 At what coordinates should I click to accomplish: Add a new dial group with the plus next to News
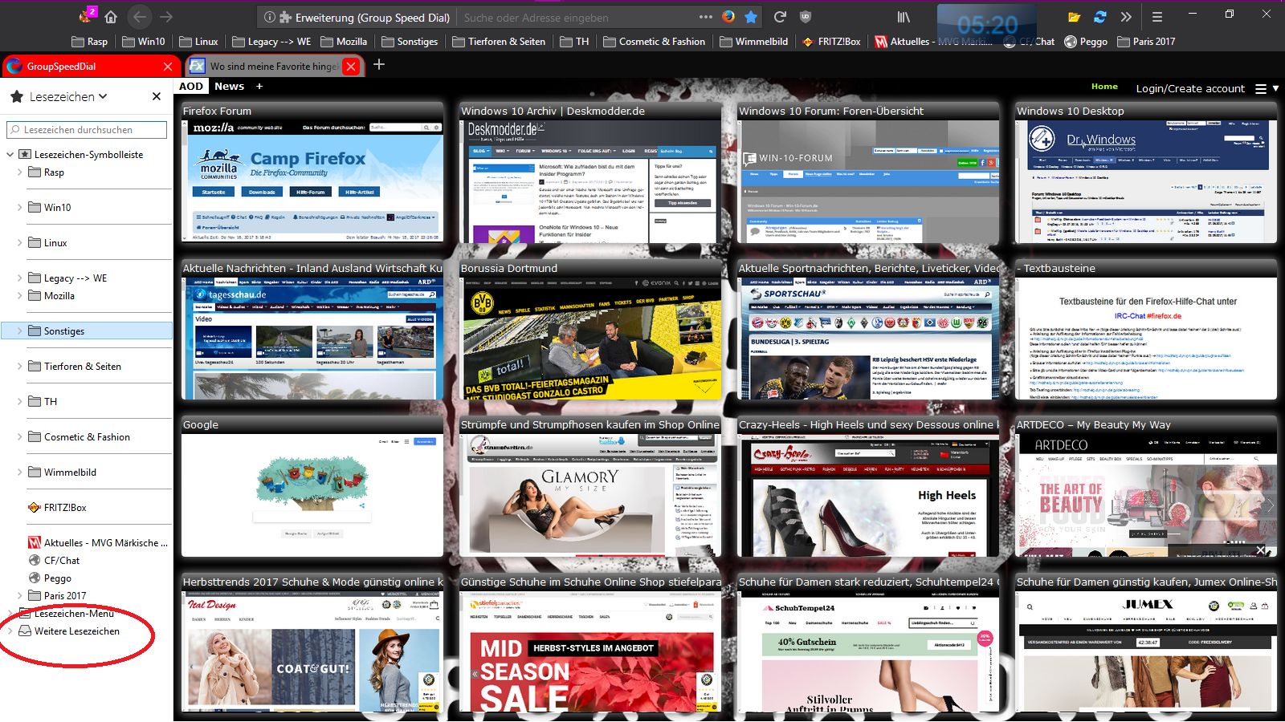pos(259,86)
